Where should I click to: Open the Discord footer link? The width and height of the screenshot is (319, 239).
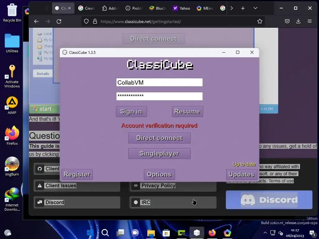(x=77, y=202)
